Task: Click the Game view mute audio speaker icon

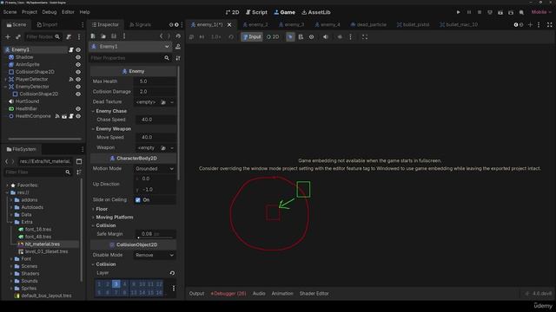Action: [x=325, y=36]
